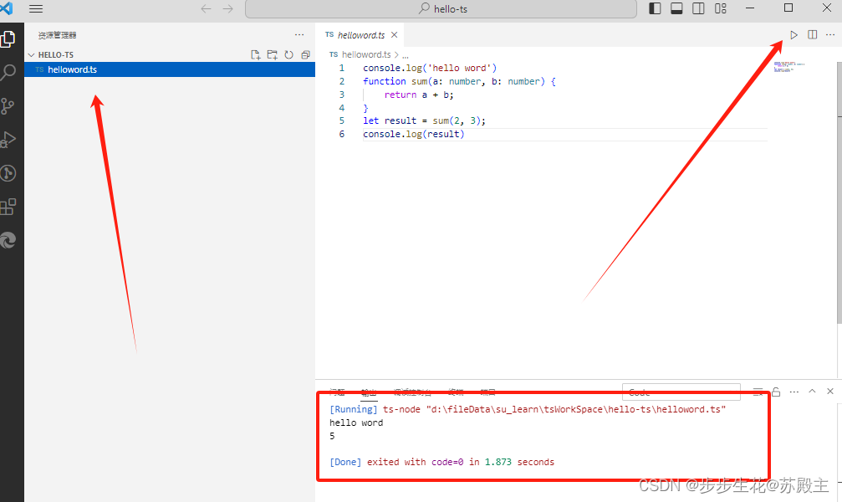Click the 'hello word' output line

click(x=356, y=423)
